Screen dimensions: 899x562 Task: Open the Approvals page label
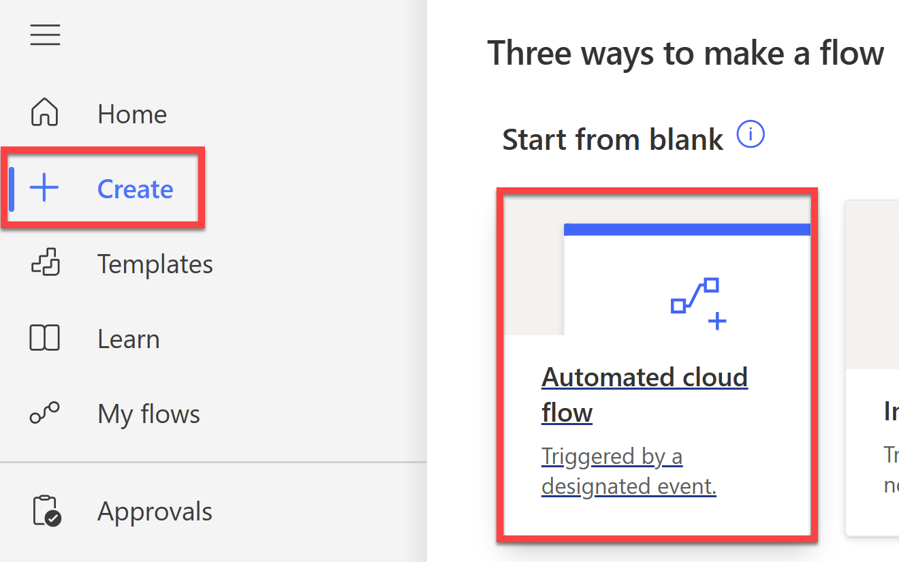click(x=155, y=512)
